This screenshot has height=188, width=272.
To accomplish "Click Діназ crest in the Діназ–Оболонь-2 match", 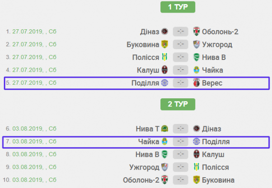I will [165, 32].
